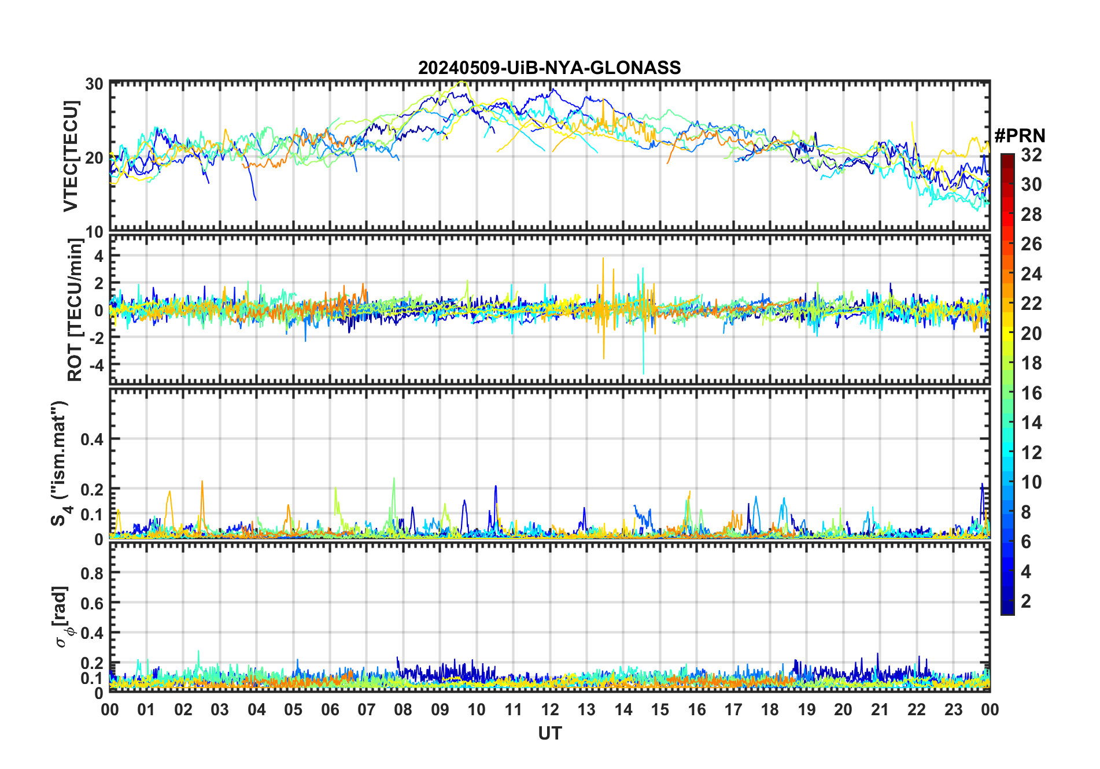Pick the 19 hour tick on the UT axis
Viewport: 1100px width, 769px height.
click(807, 709)
